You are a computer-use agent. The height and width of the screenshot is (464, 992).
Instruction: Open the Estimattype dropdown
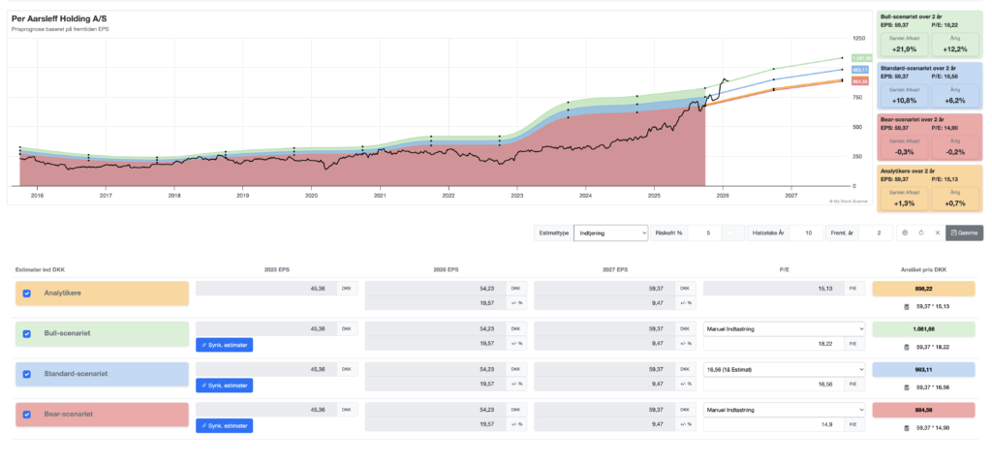(x=609, y=232)
